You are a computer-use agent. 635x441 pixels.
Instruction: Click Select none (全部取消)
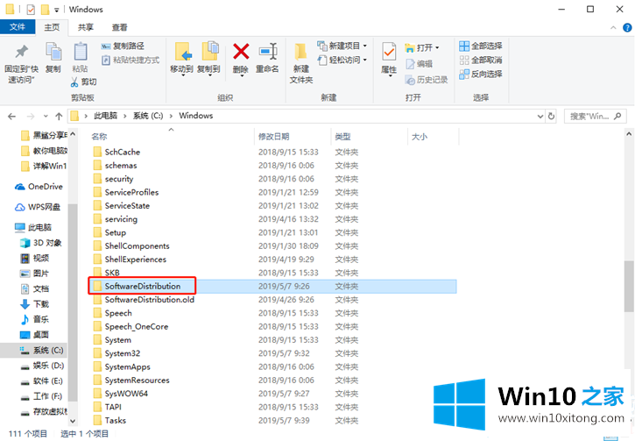point(481,60)
